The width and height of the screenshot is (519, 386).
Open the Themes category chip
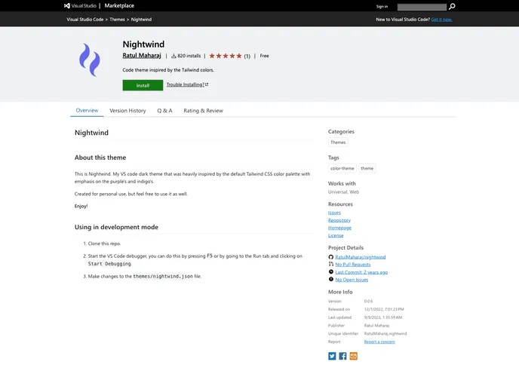click(338, 142)
